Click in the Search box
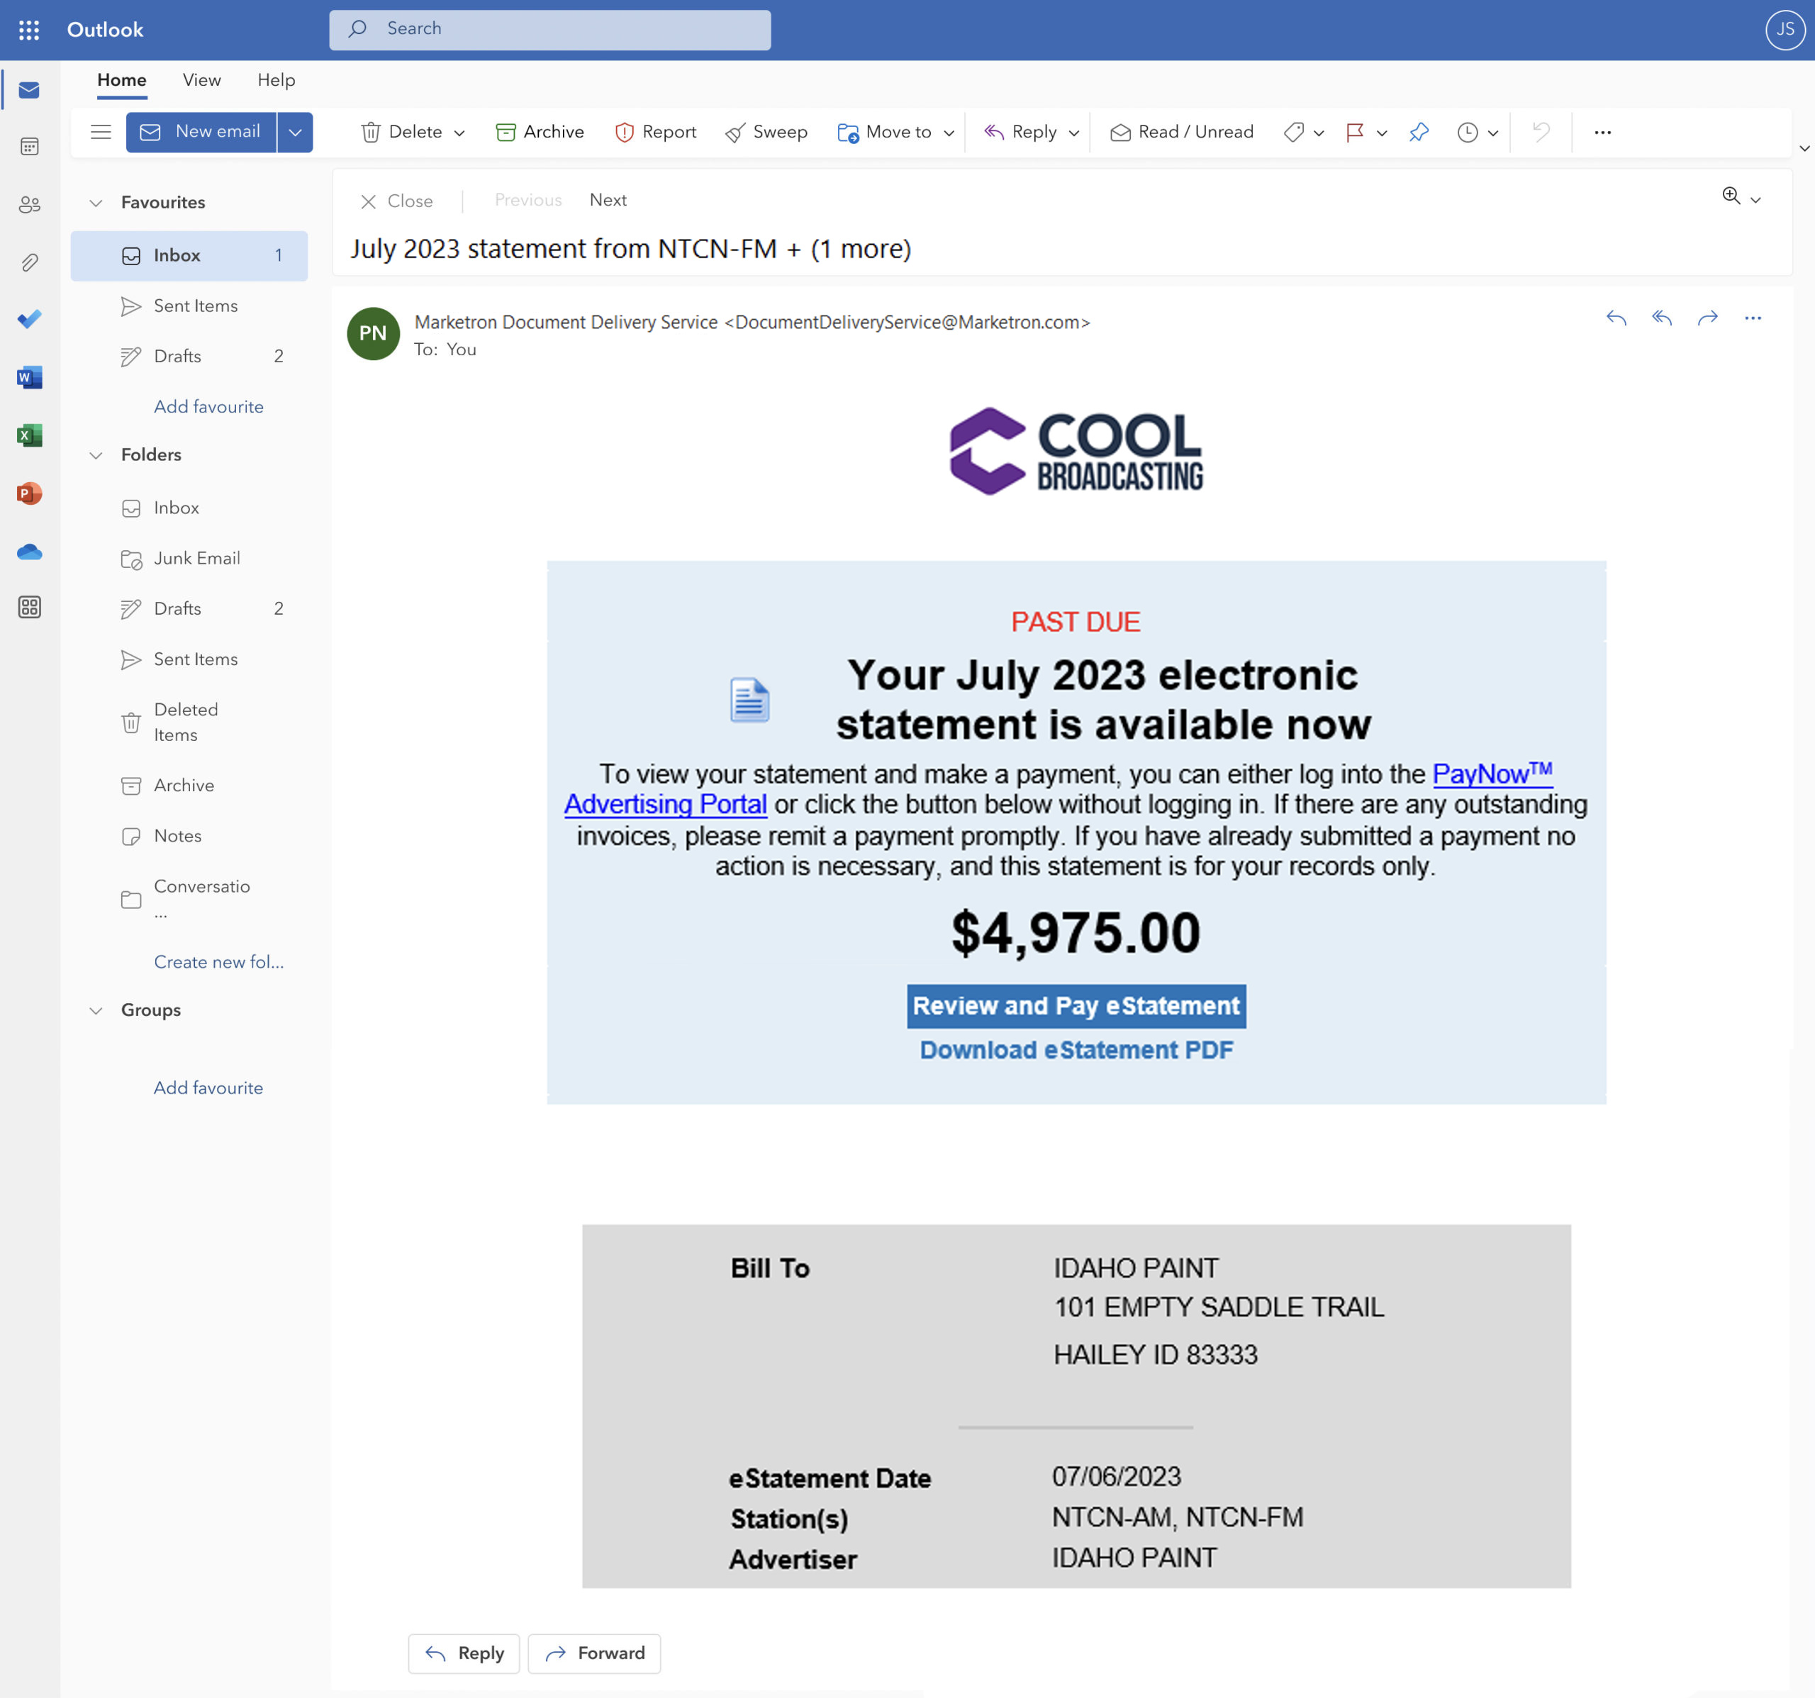Image resolution: width=1815 pixels, height=1698 pixels. [549, 29]
